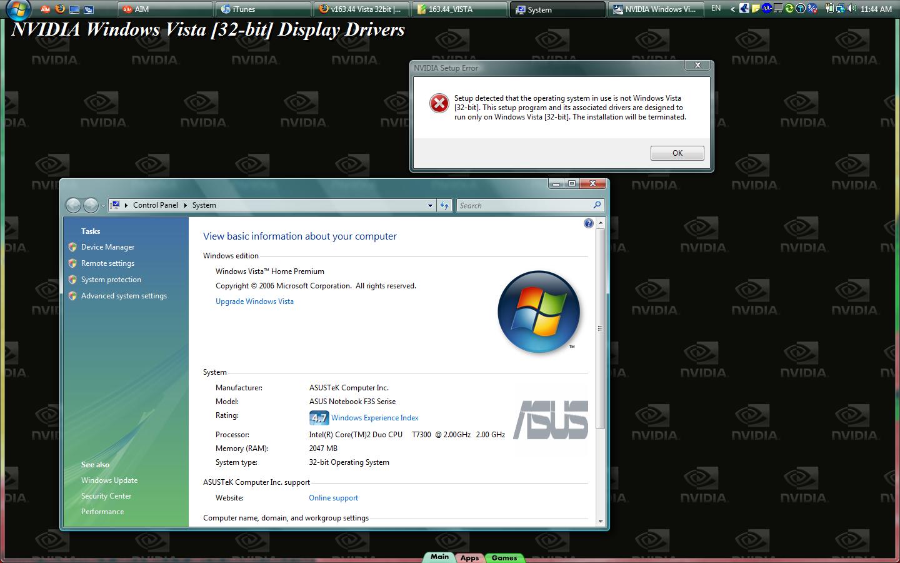Click the '32-bit Operating System' text
Image resolution: width=900 pixels, height=563 pixels.
click(x=349, y=462)
